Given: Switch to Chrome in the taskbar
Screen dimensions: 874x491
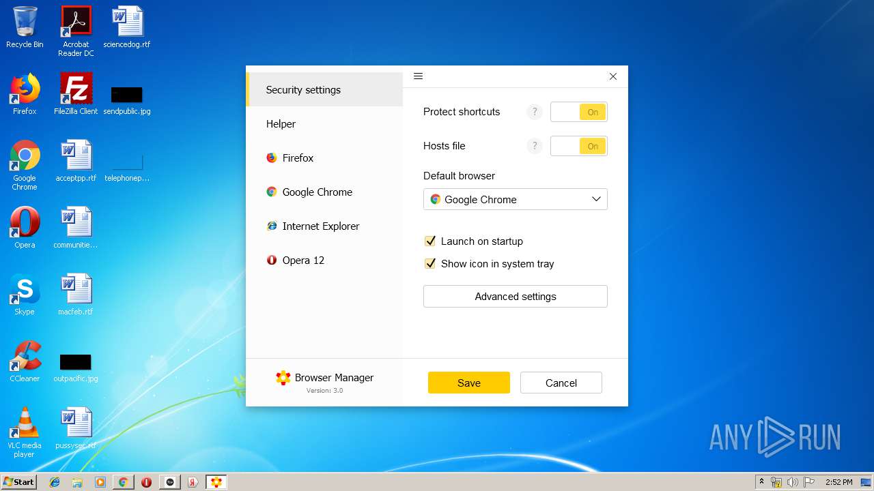Looking at the screenshot, I should (124, 482).
